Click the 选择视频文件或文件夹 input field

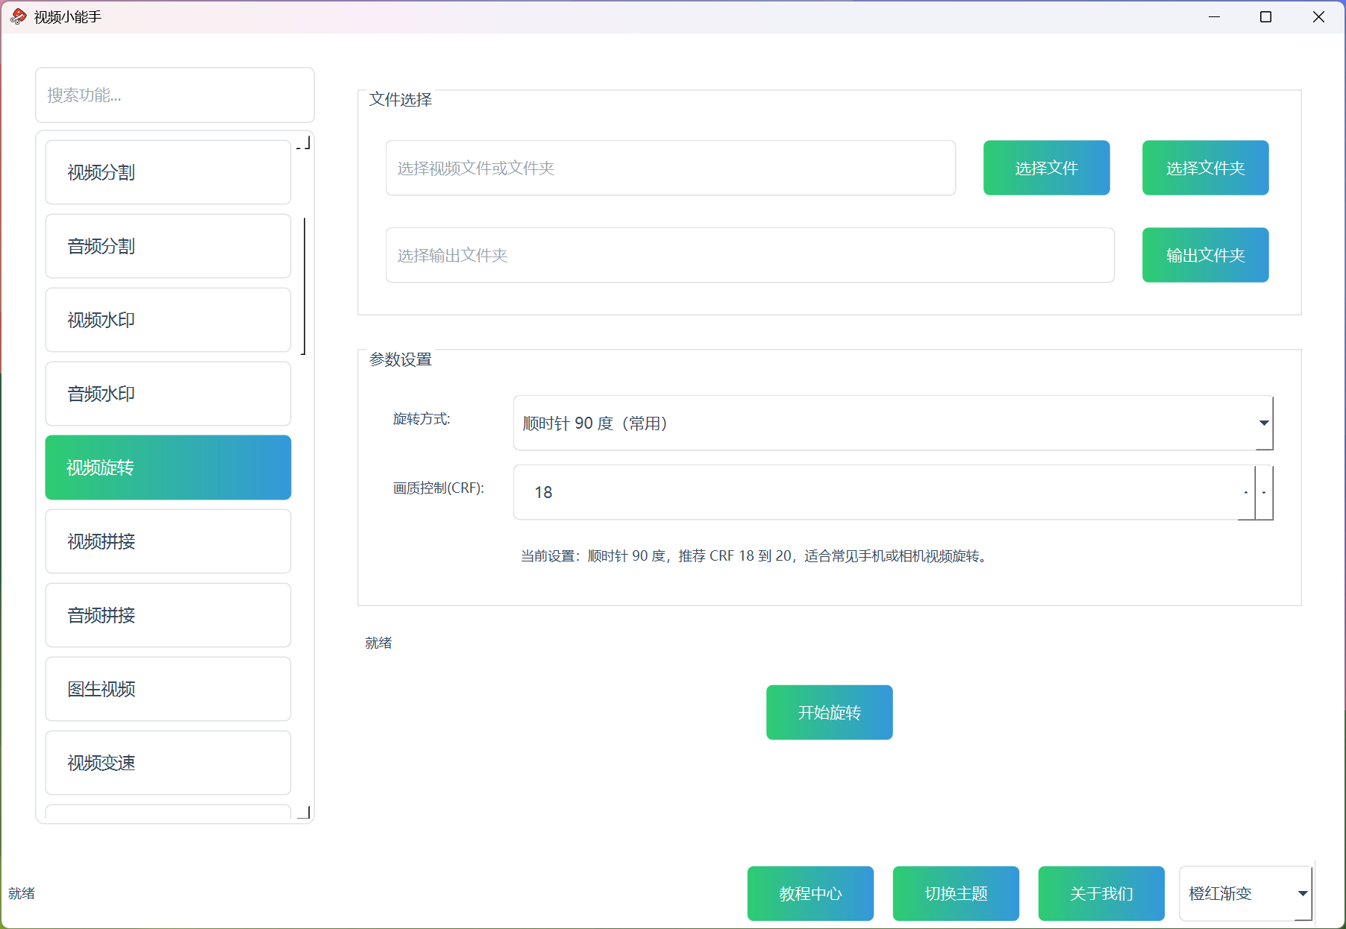[x=671, y=168]
